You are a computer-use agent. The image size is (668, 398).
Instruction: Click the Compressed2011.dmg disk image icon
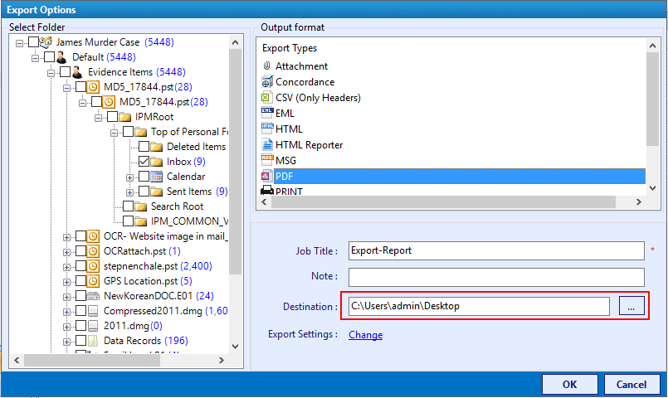pos(93,311)
